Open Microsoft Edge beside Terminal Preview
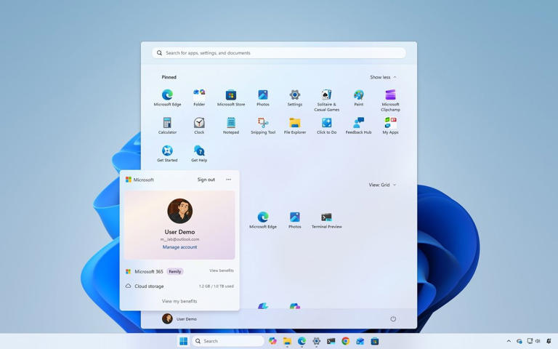This screenshot has width=558, height=349. 263,220
